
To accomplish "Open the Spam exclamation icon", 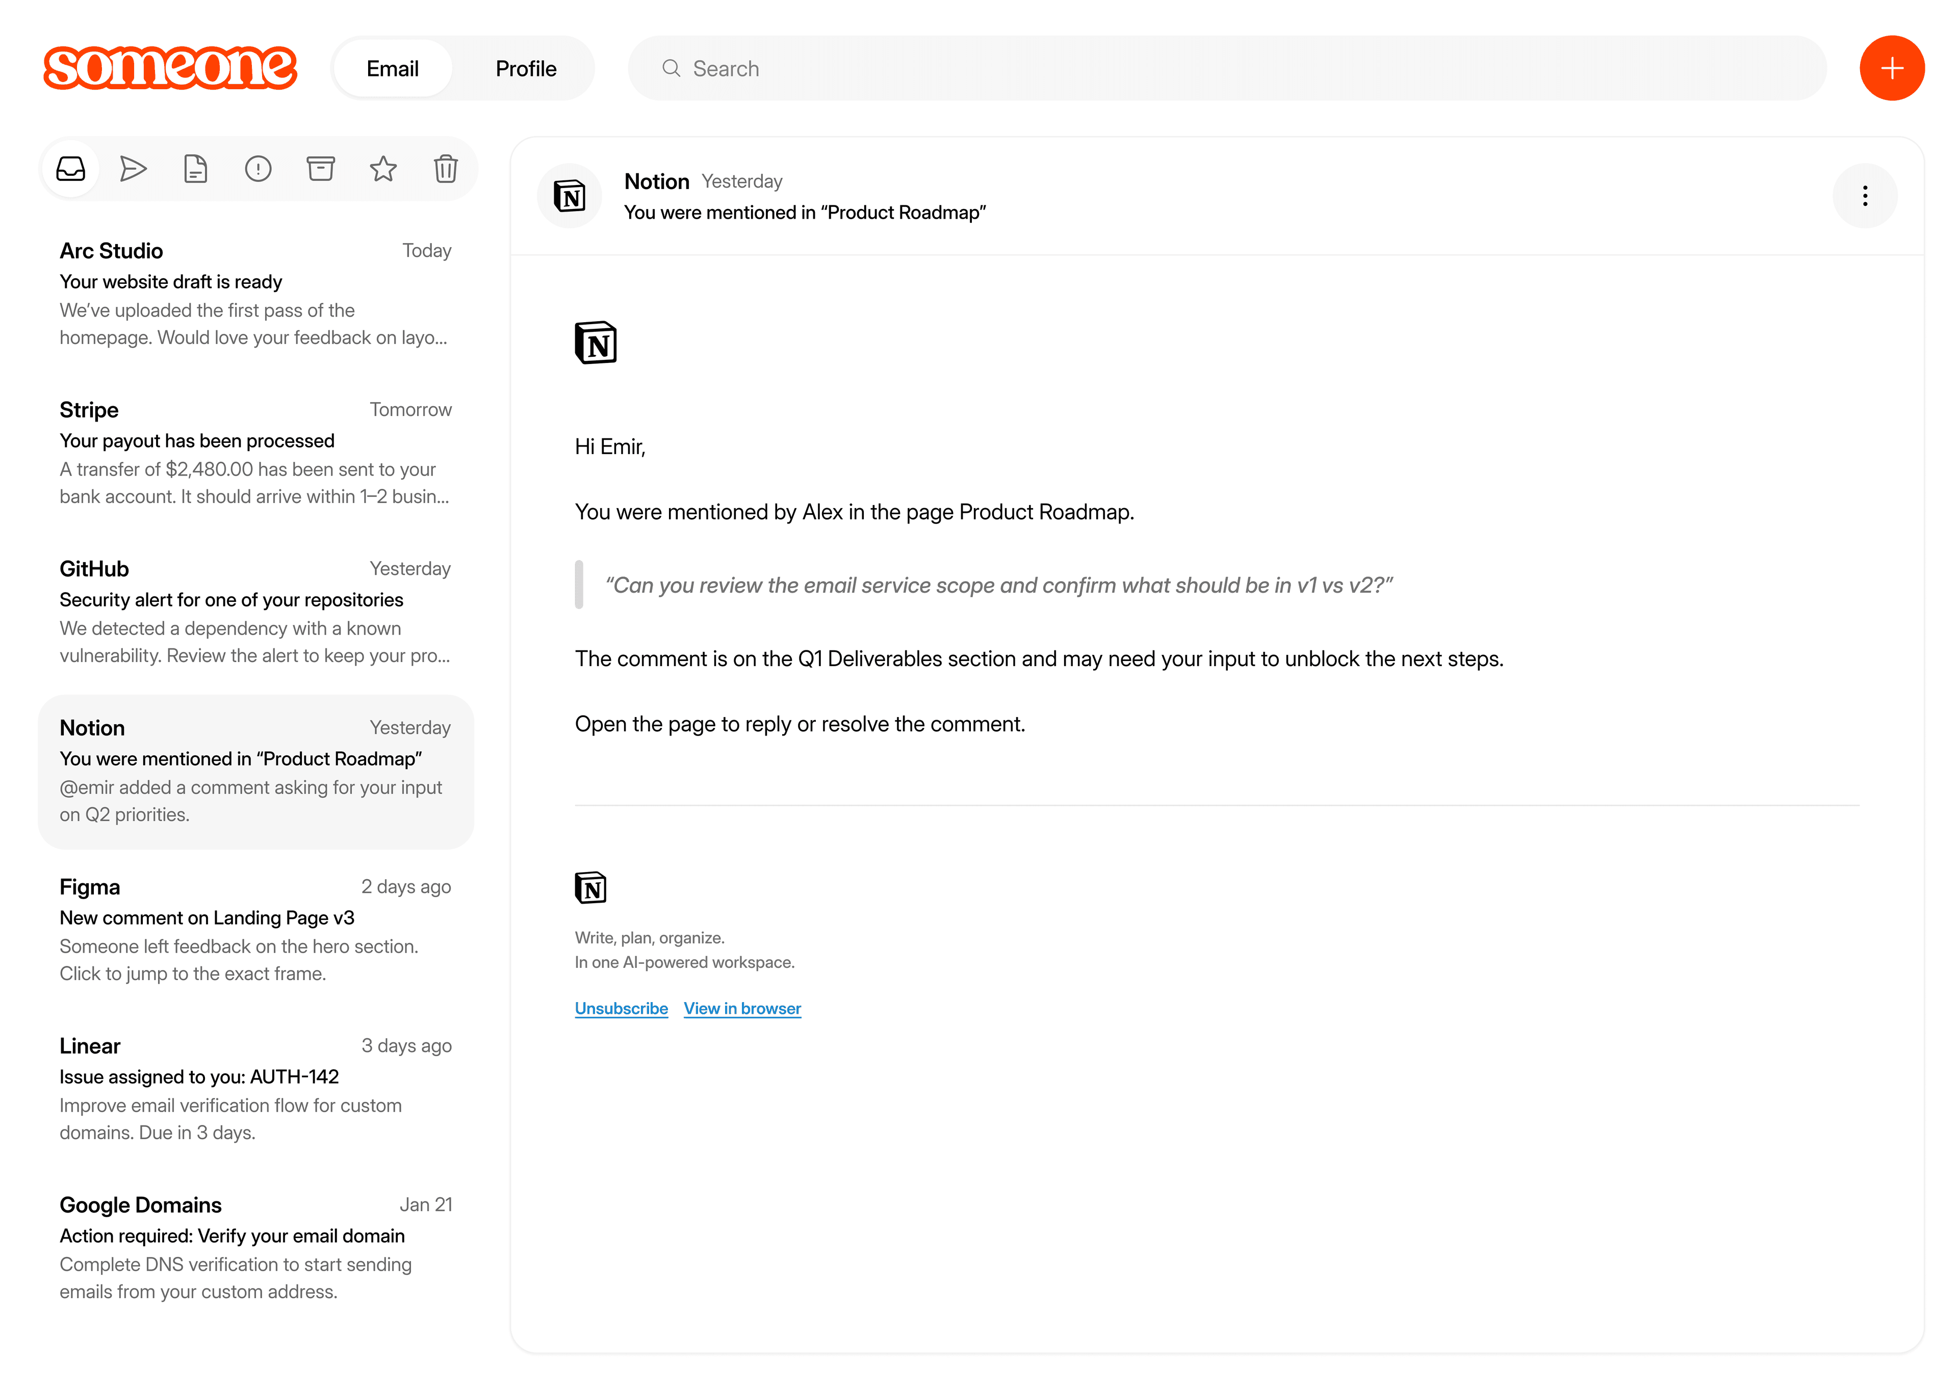I will click(258, 169).
